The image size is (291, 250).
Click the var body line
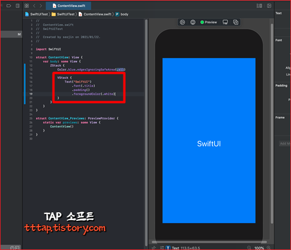[x=62, y=61]
